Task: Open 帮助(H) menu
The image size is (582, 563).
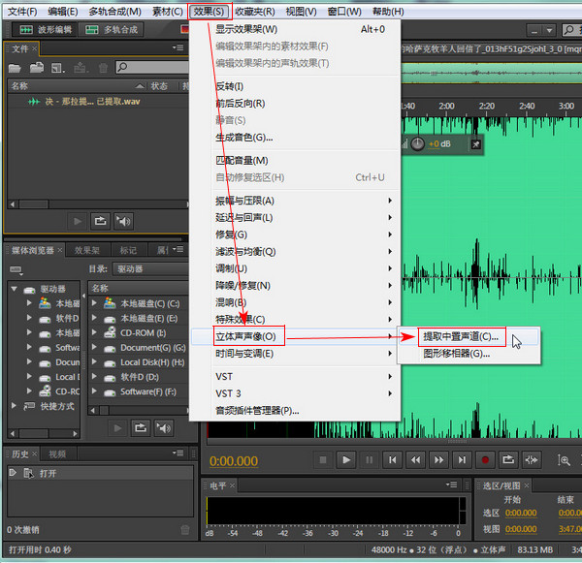Action: coord(388,12)
